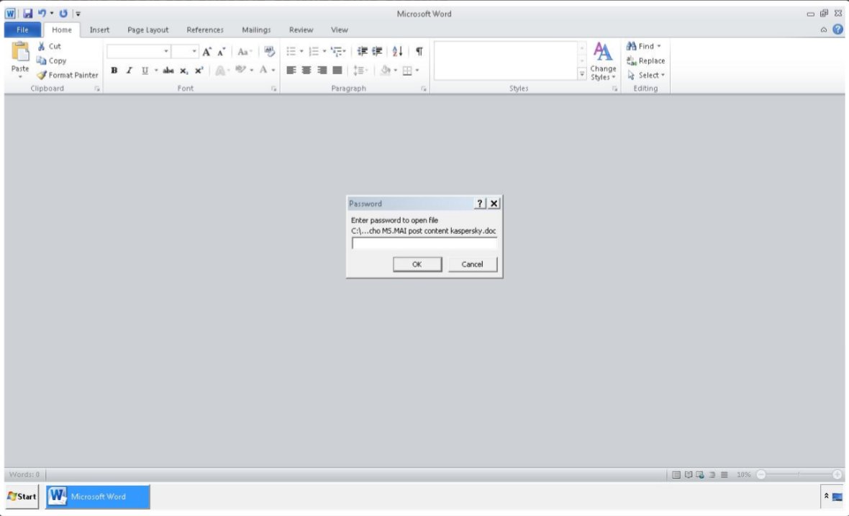Click the Font Color A icon
This screenshot has height=516, width=849.
(x=263, y=71)
